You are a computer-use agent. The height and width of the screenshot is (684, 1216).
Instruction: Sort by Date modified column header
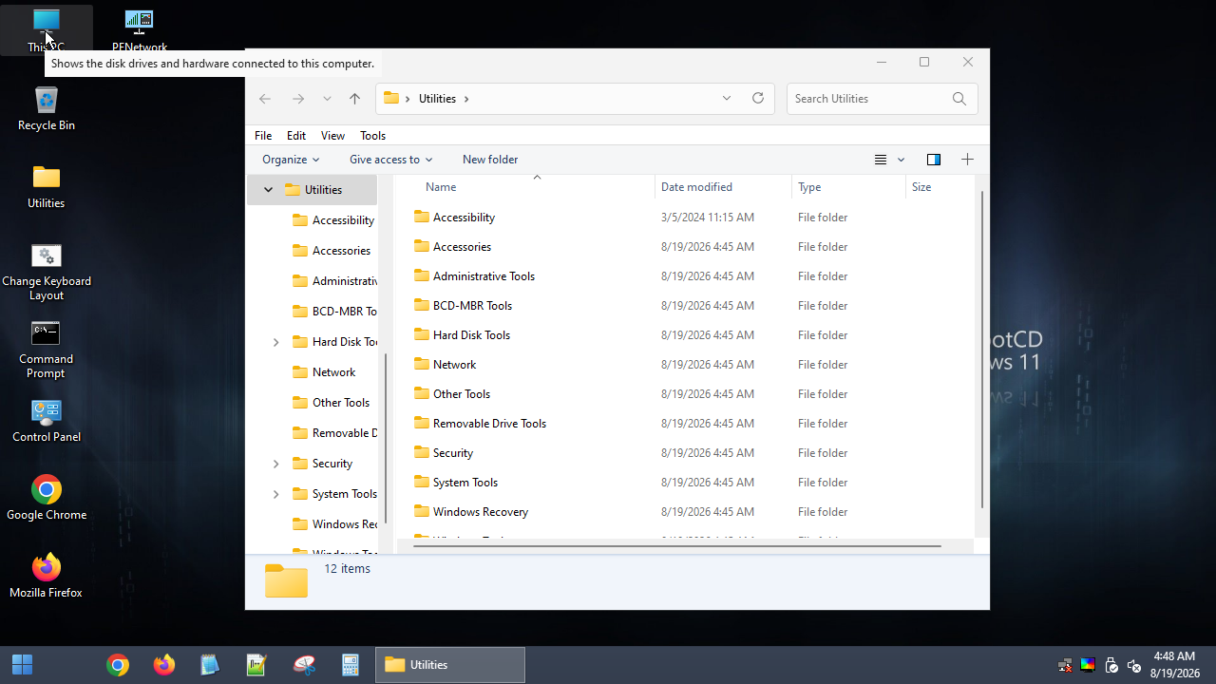[723, 187]
